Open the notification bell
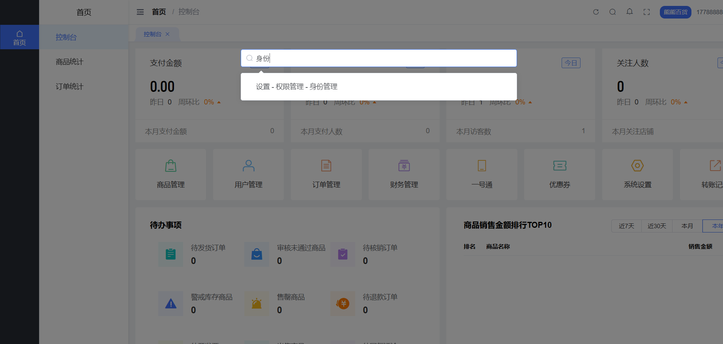723x344 pixels. (x=629, y=12)
